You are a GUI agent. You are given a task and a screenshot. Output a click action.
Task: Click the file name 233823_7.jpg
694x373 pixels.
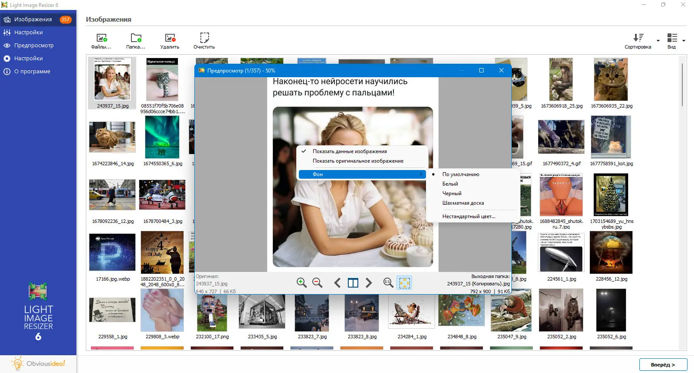(x=312, y=337)
